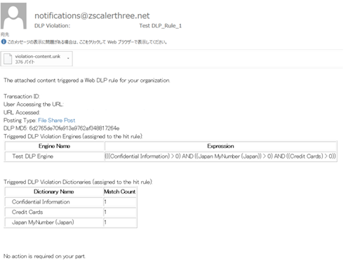Select the Japan MyNumber (Japan) dictionary row
The width and height of the screenshot is (346, 261).
70,222
